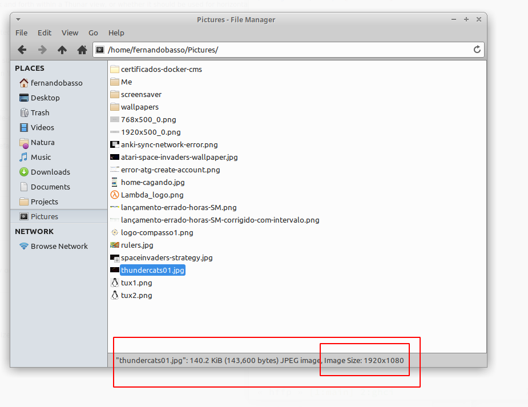Select error-atg-create-account.png file name

tap(171, 170)
